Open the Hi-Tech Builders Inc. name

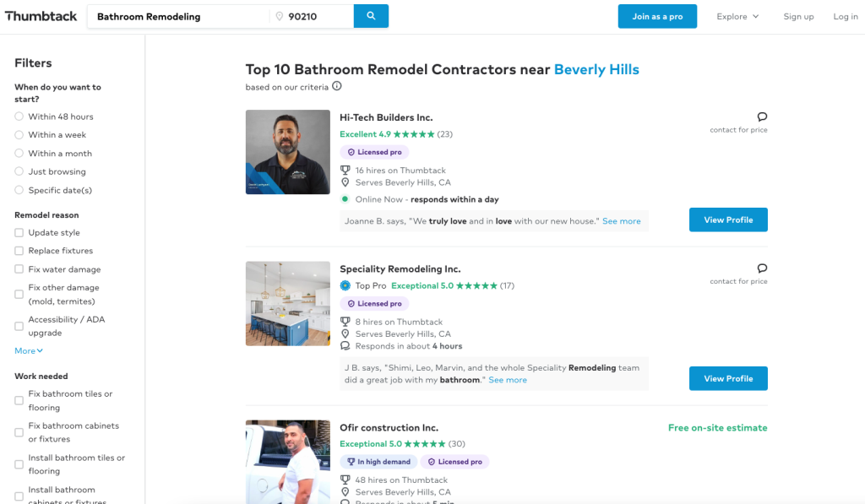click(x=386, y=117)
